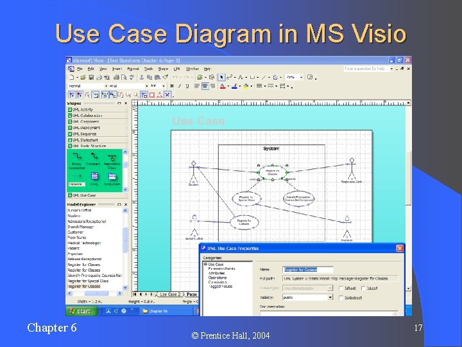Screen dimensions: 462x347
Task: Toggle Align Center text button
Action: [205, 86]
